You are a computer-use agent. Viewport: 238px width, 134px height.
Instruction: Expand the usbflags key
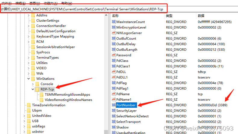[24, 126]
